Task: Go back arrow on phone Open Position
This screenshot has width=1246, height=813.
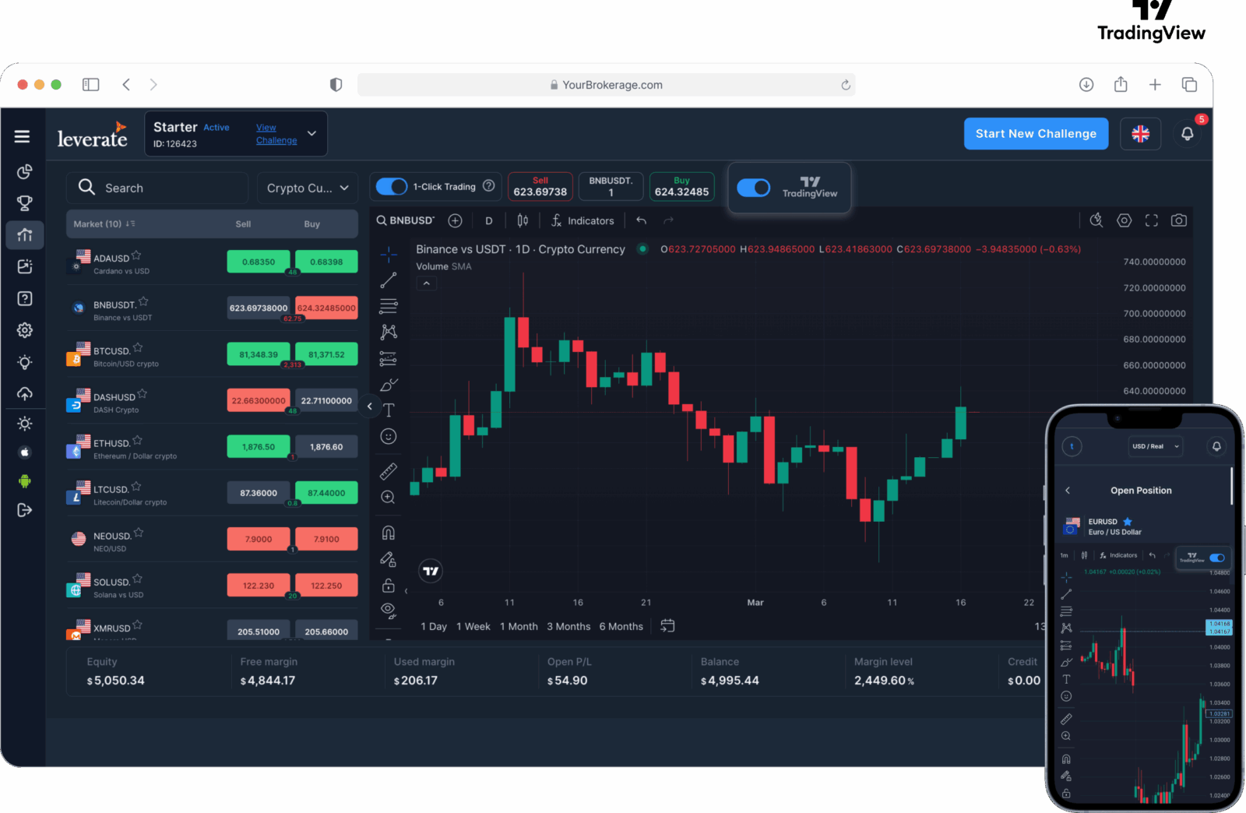Action: (x=1068, y=491)
